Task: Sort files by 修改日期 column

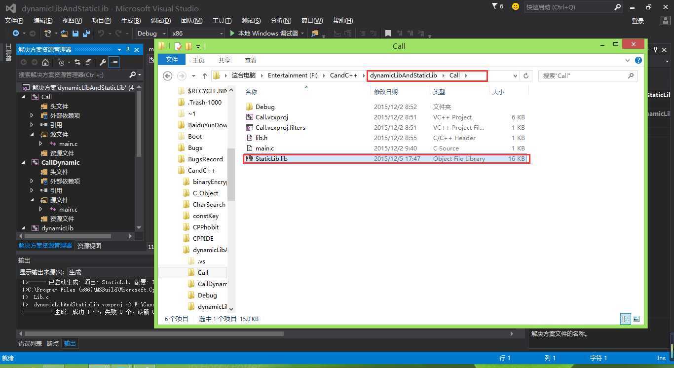Action: [386, 92]
